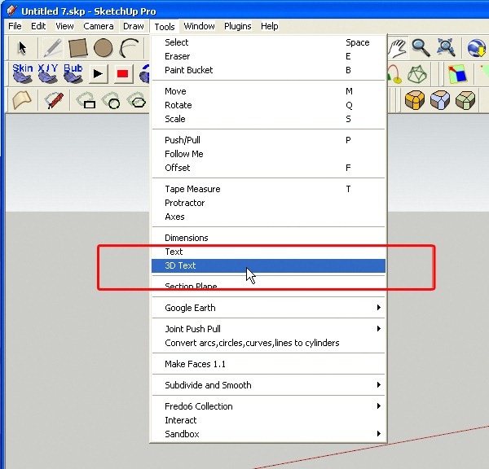The height and width of the screenshot is (469, 489).
Task: Choose Interact menu entry
Action: [268, 420]
